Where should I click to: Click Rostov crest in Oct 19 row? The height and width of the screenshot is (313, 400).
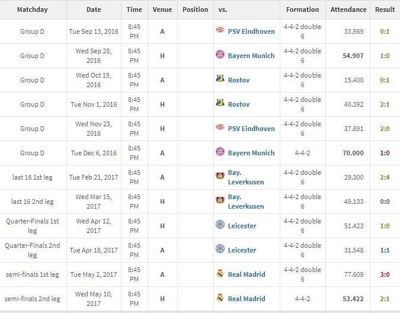[220, 79]
